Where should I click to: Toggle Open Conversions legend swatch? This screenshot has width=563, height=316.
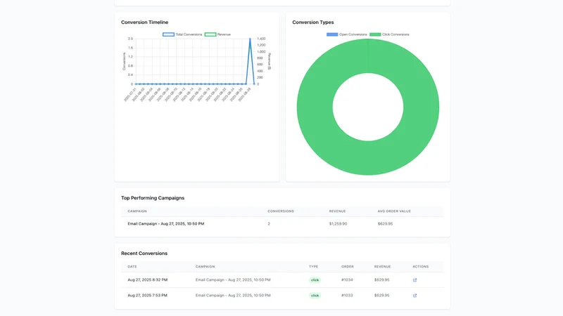click(332, 34)
